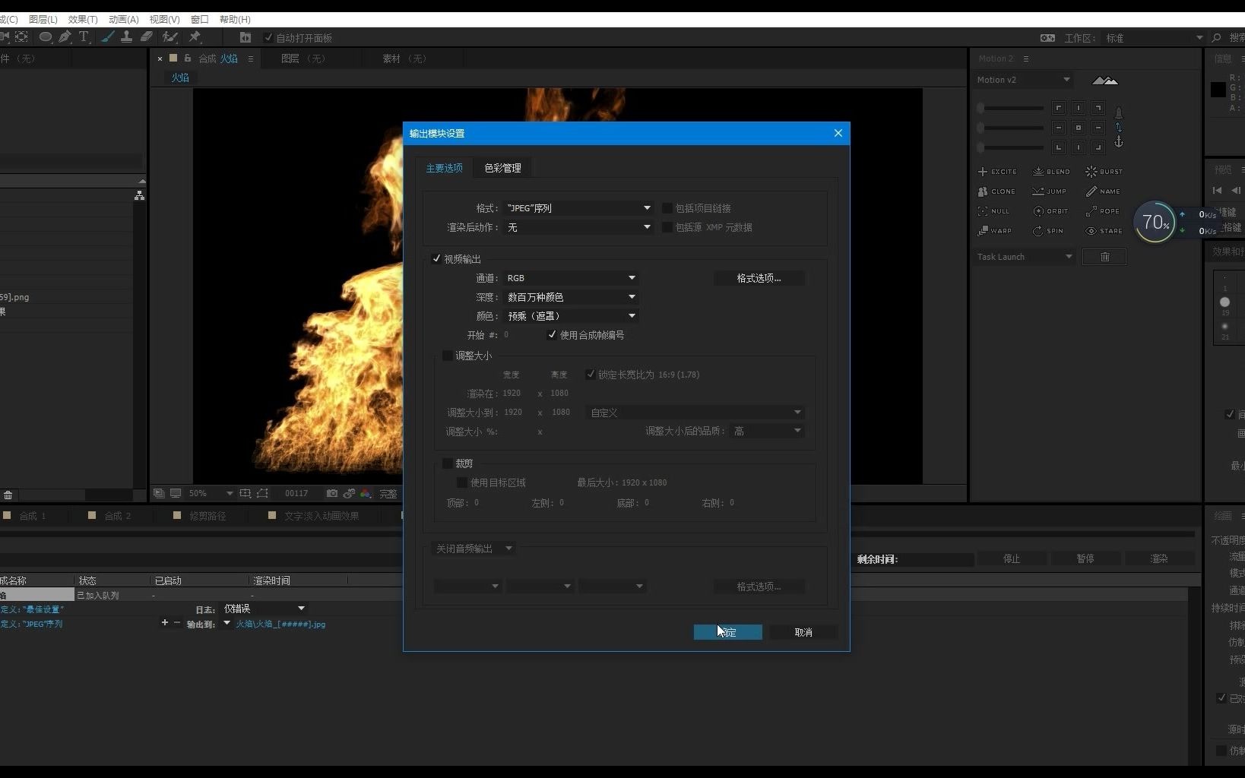Select the Clone Stamp tool
The height and width of the screenshot is (778, 1245).
[127, 36]
